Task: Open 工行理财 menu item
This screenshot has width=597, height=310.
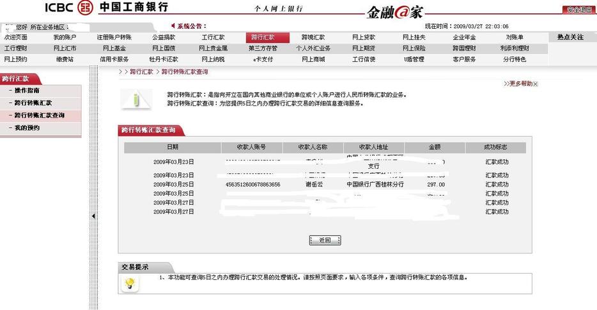Action: click(x=15, y=49)
